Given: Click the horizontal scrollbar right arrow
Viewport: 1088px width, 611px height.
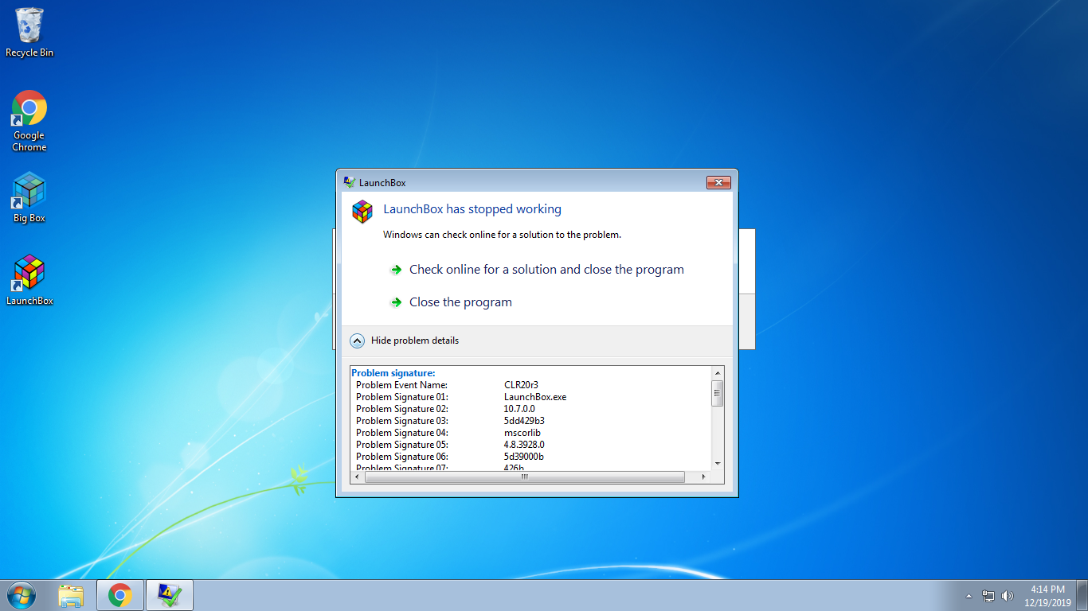Looking at the screenshot, I should tap(703, 477).
